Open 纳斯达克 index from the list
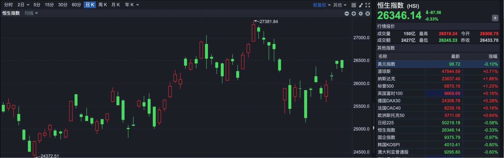This screenshot has width=504, height=158. click(386, 79)
